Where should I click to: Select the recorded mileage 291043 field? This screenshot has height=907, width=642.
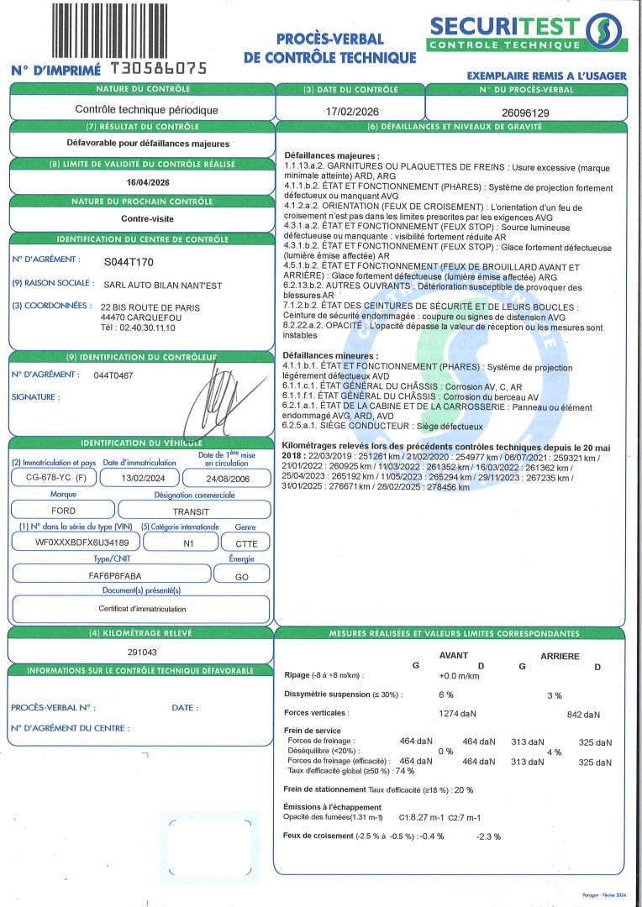tap(142, 651)
